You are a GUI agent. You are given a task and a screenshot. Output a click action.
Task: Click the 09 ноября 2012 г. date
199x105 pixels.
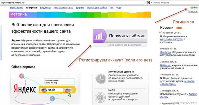[172, 33]
